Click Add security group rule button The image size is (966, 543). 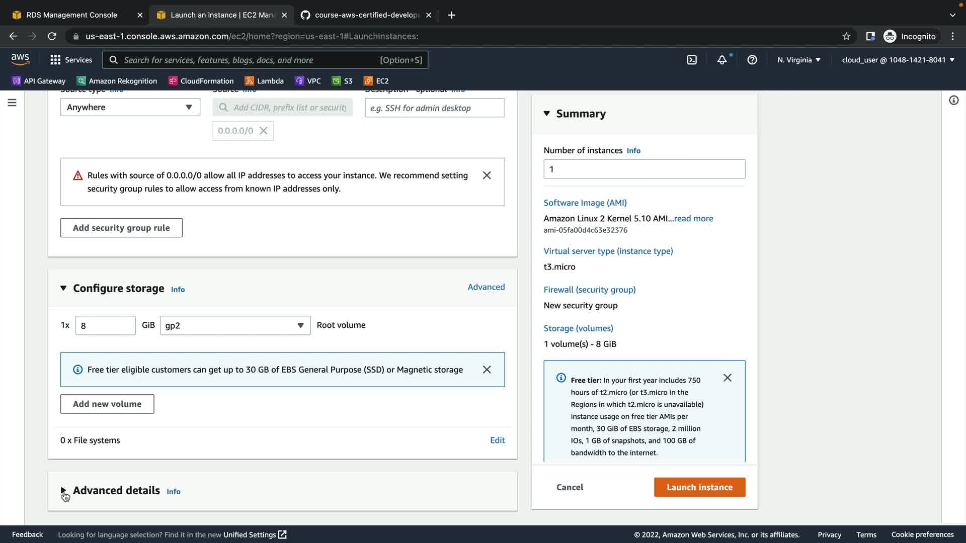point(121,228)
